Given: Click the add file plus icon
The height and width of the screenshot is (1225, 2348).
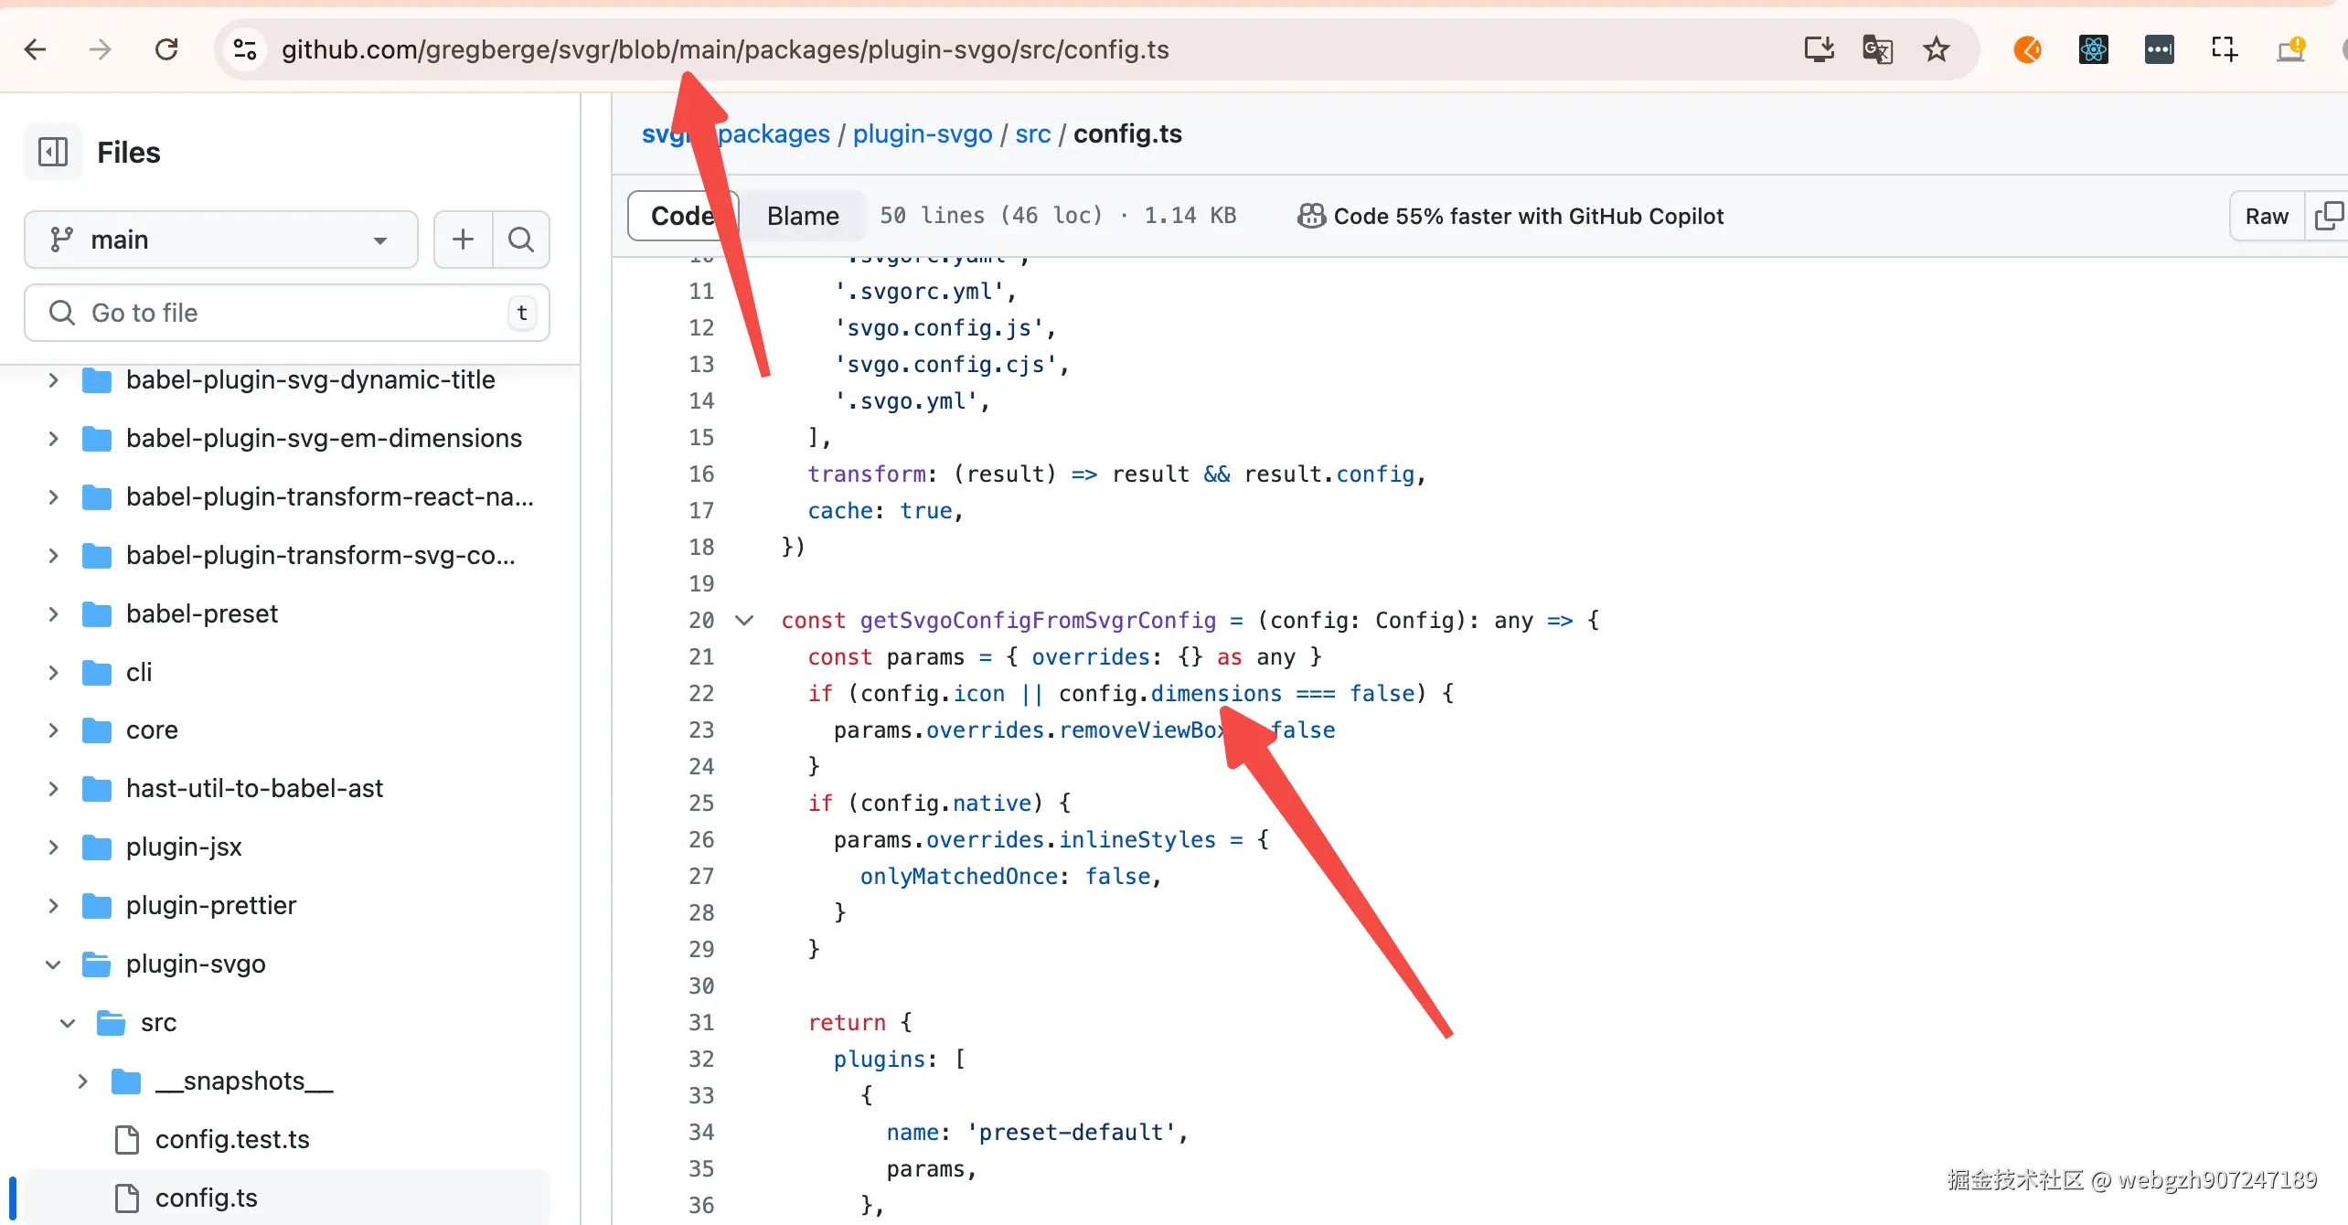Looking at the screenshot, I should point(463,240).
